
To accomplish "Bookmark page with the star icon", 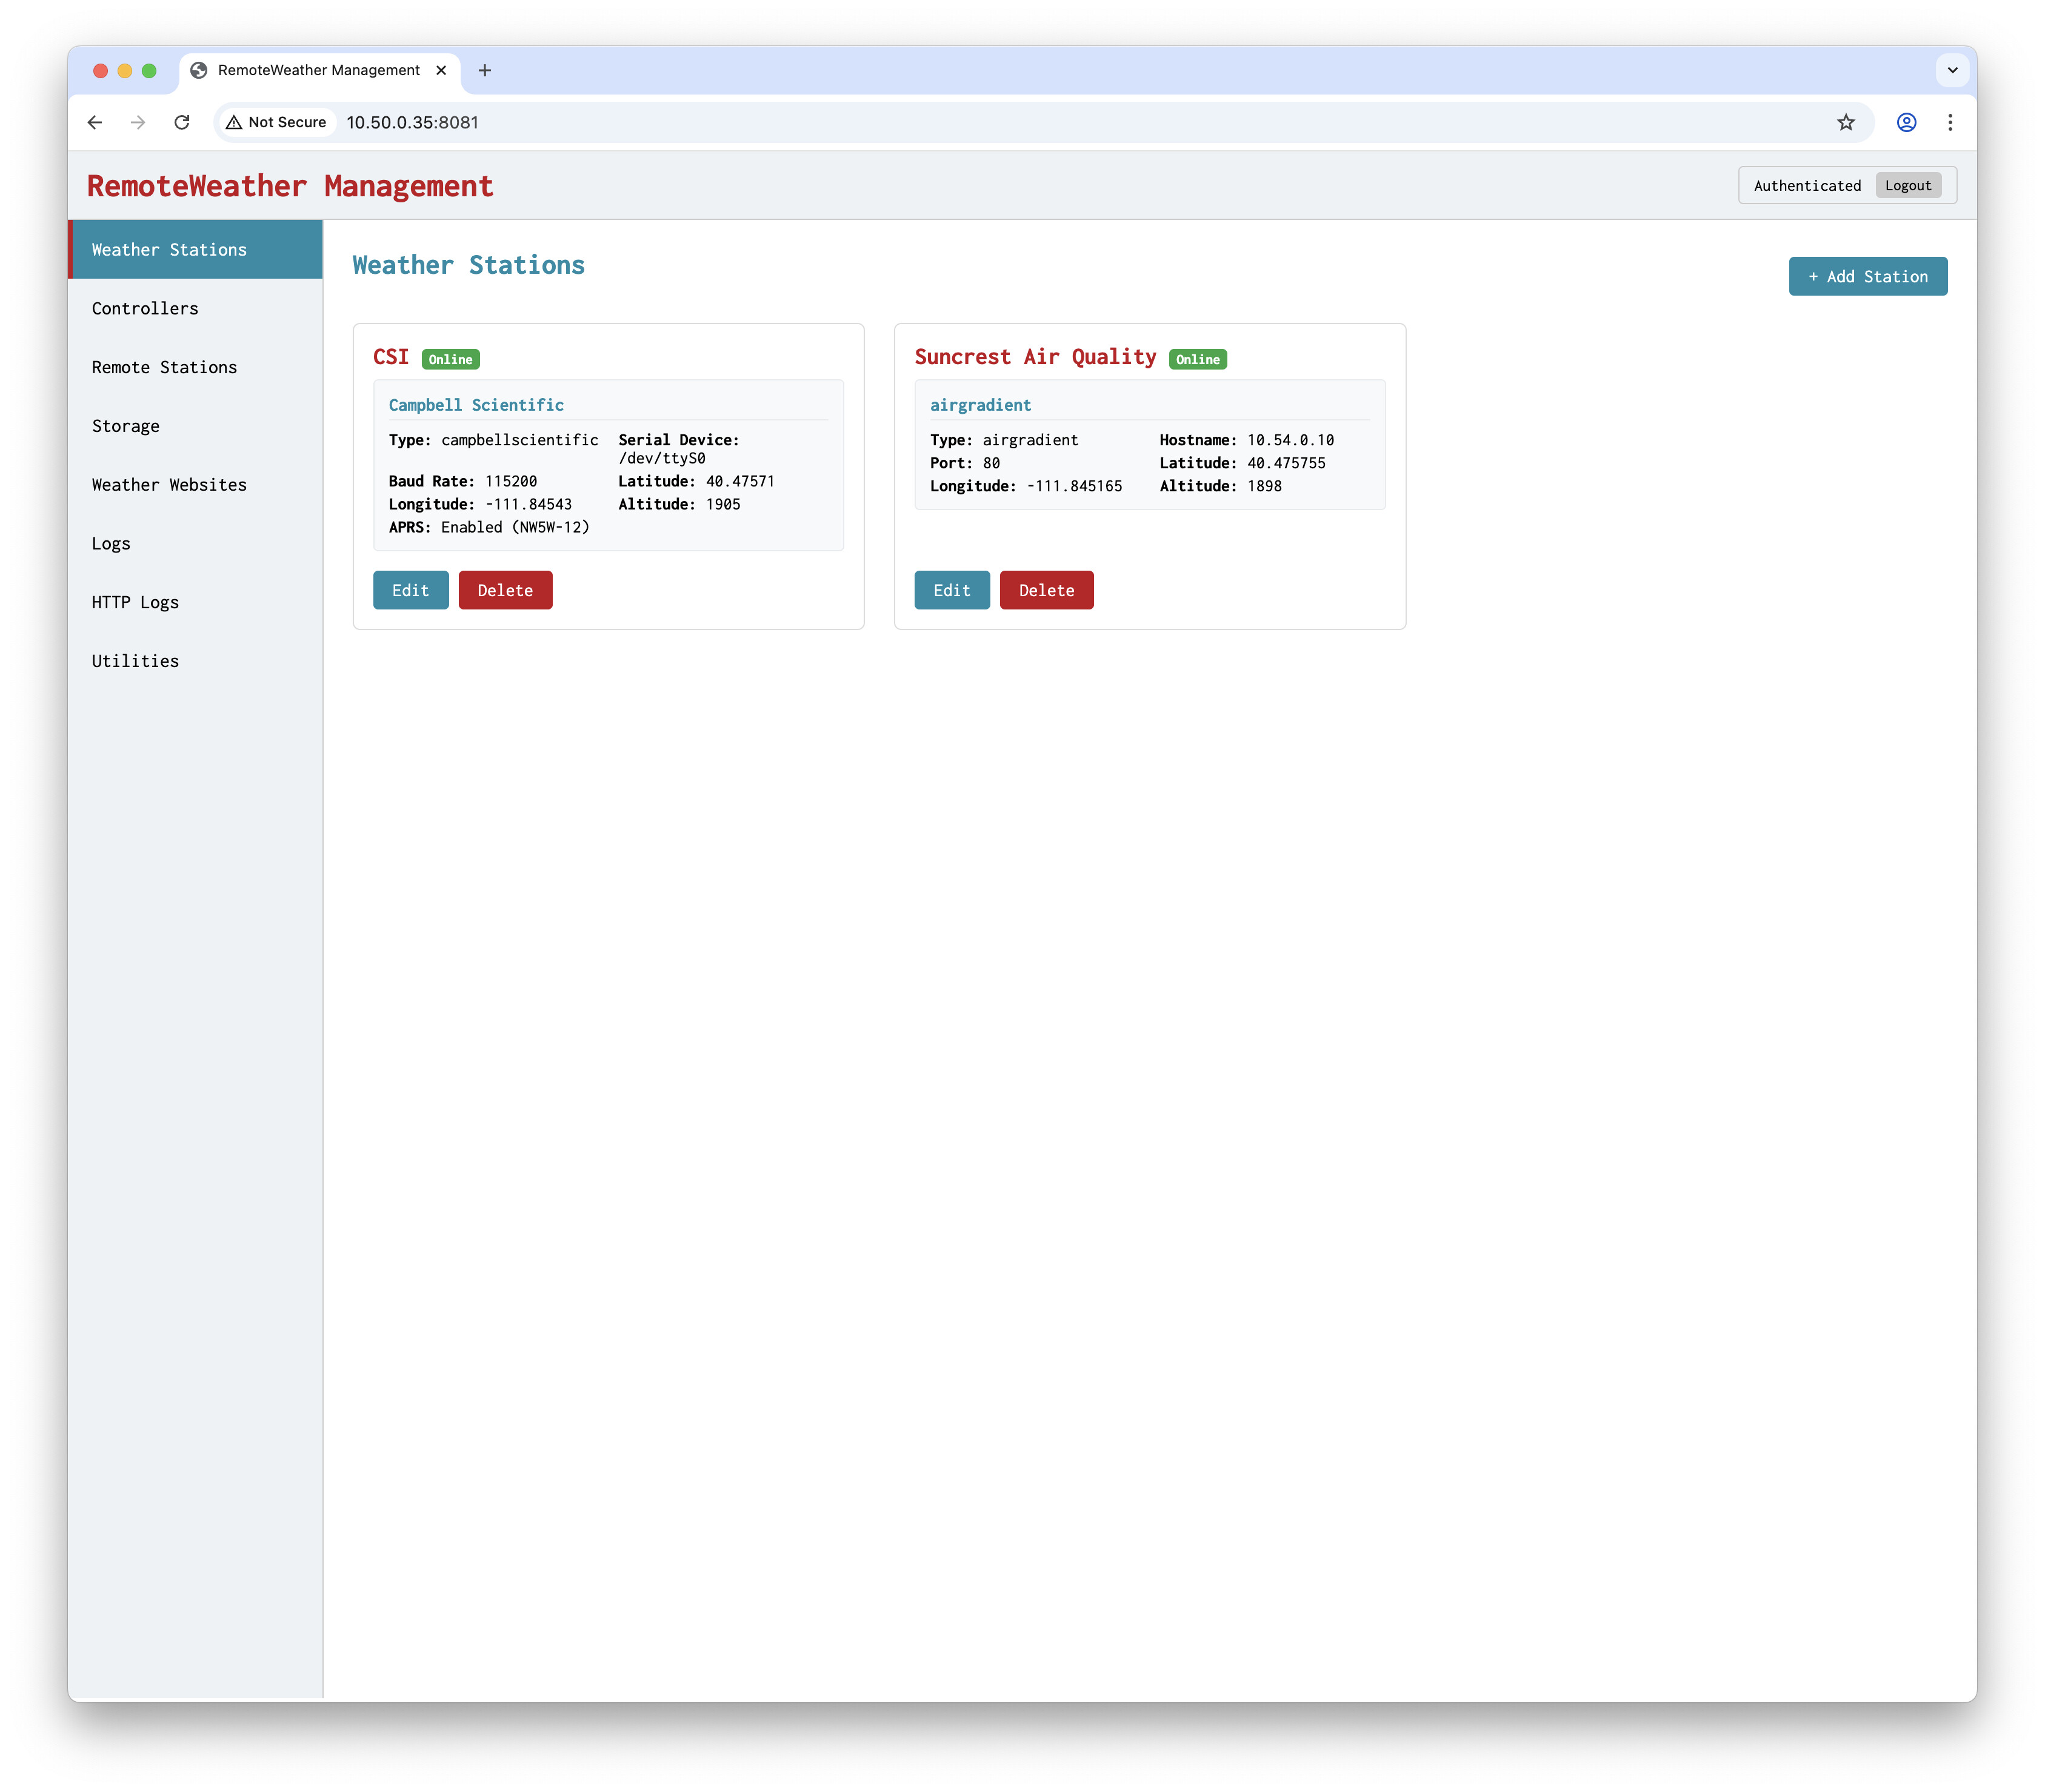I will click(x=1846, y=122).
